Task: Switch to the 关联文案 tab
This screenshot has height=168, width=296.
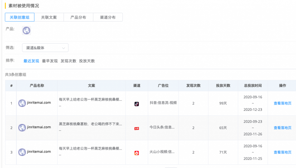Action: [x=49, y=17]
